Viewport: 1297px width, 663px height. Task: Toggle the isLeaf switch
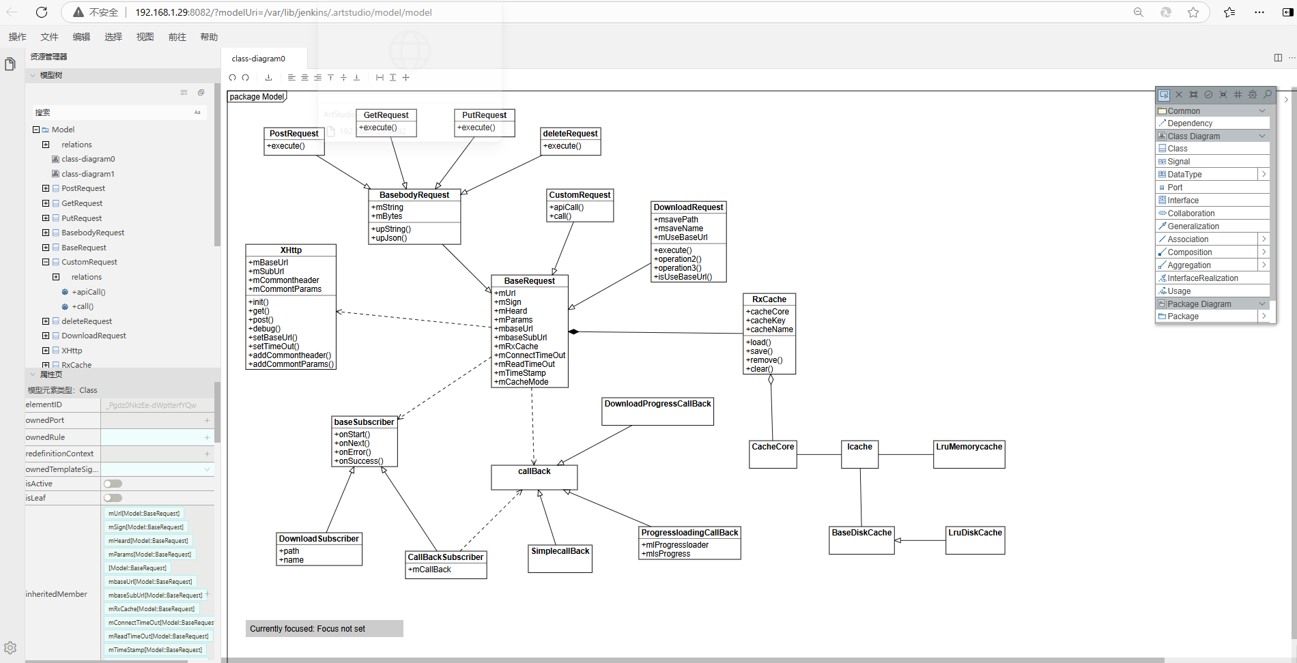click(113, 498)
